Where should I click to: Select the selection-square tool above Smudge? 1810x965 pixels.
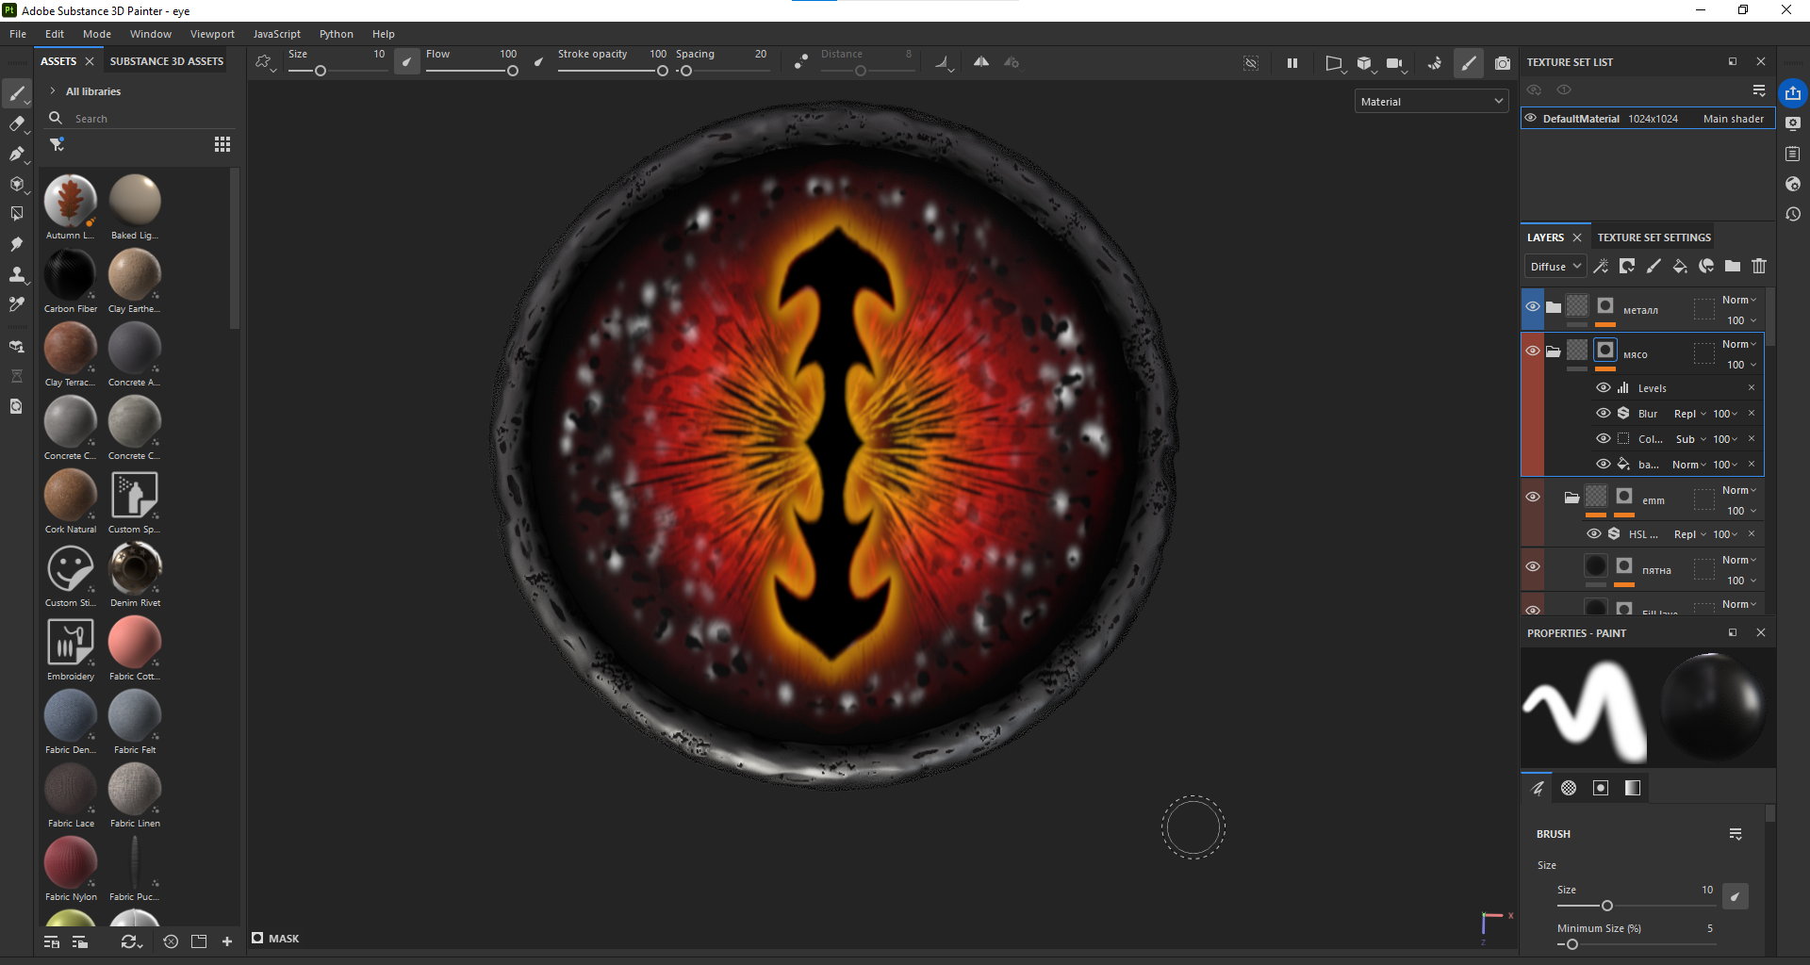point(17,214)
